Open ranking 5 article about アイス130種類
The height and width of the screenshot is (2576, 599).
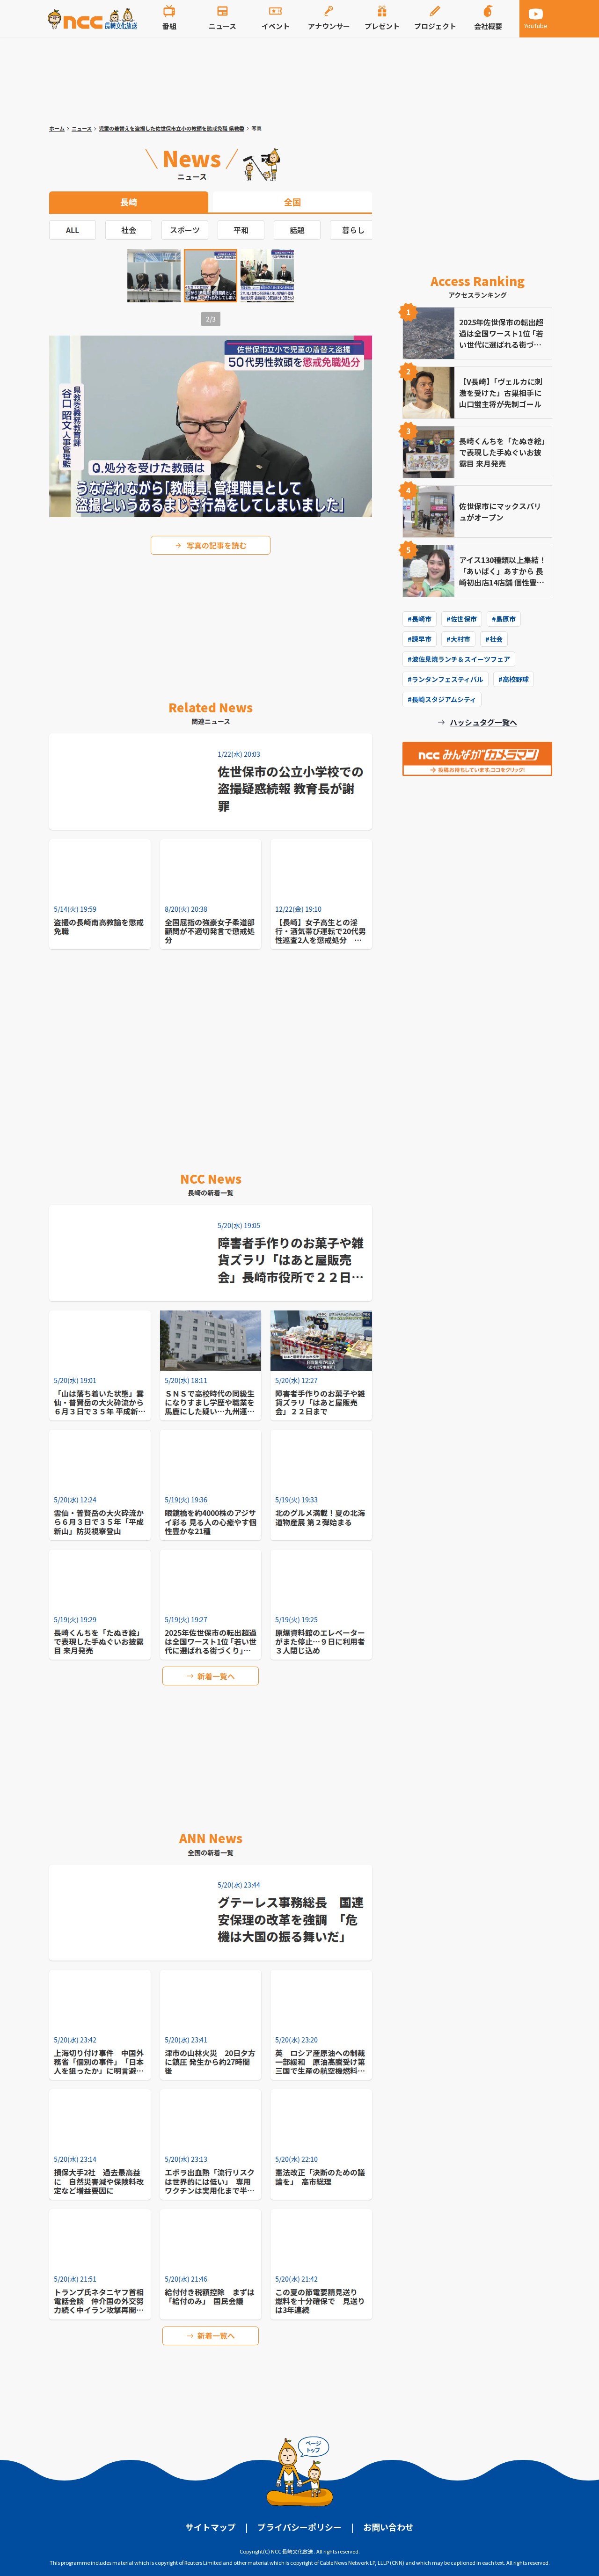click(x=477, y=571)
